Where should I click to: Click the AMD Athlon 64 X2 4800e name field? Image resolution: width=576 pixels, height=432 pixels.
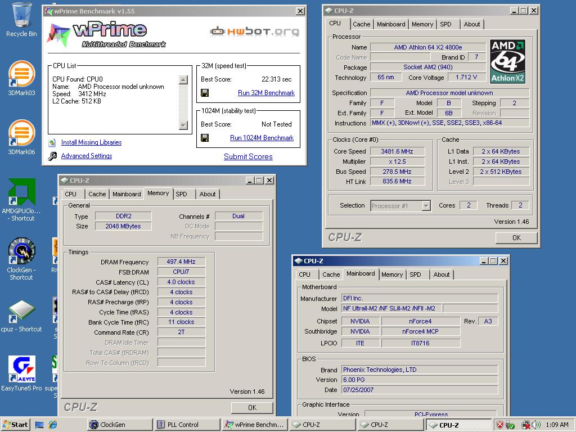428,47
